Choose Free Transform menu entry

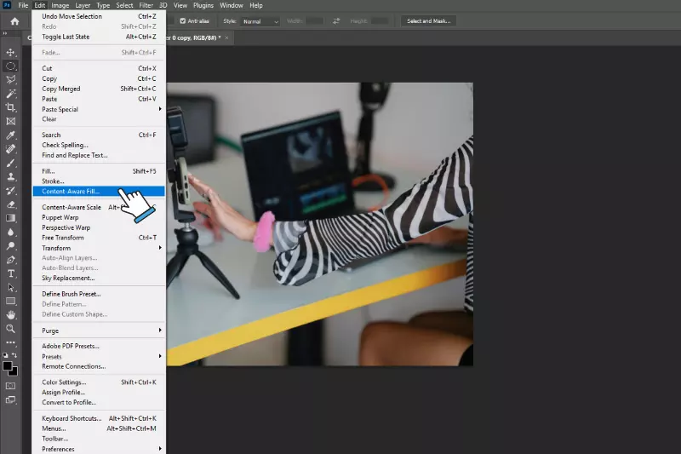(99, 238)
